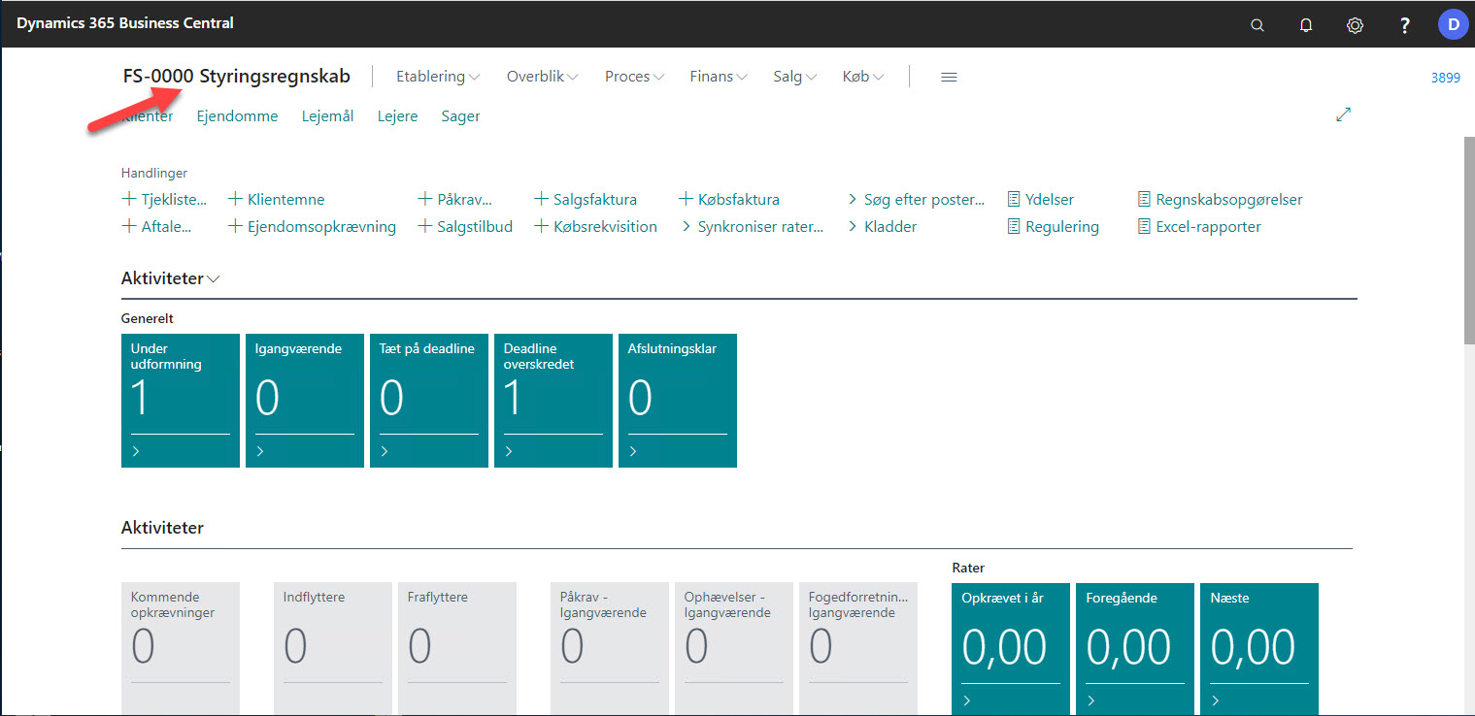Open the Finans dropdown menu
1475x716 pixels.
coord(719,77)
